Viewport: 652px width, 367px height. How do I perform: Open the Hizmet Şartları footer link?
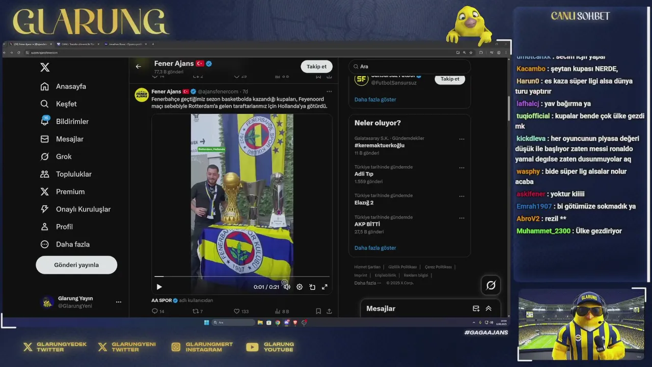point(367,267)
